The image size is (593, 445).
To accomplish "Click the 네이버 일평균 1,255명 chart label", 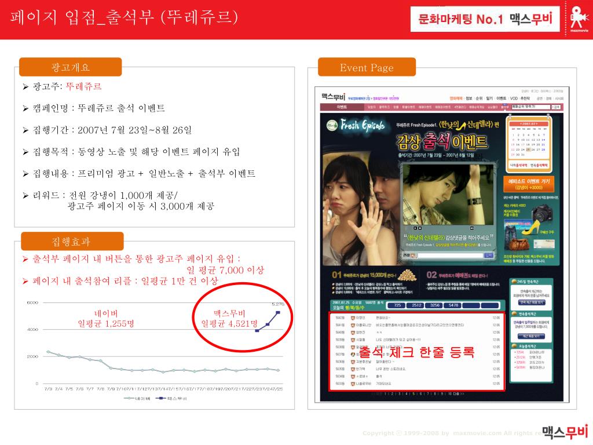I will click(x=106, y=319).
